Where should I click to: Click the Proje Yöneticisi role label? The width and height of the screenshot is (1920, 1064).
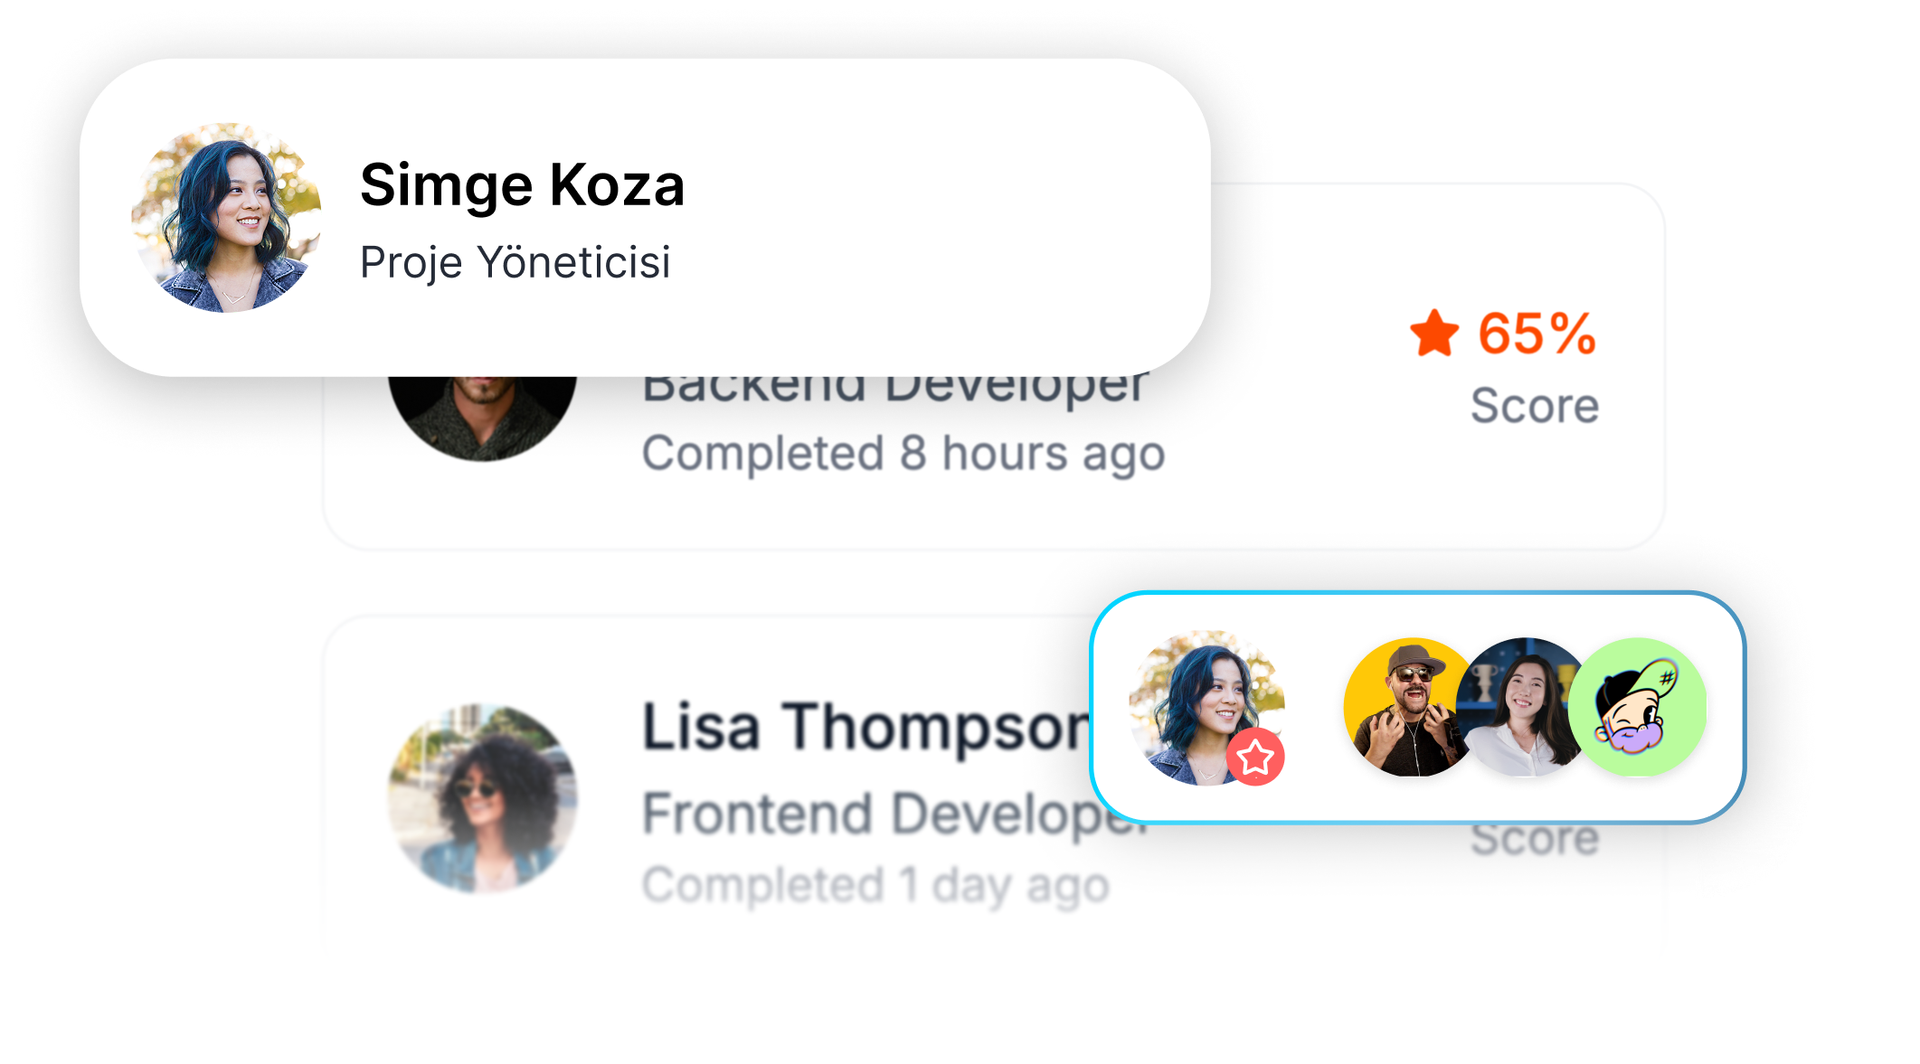(x=515, y=262)
